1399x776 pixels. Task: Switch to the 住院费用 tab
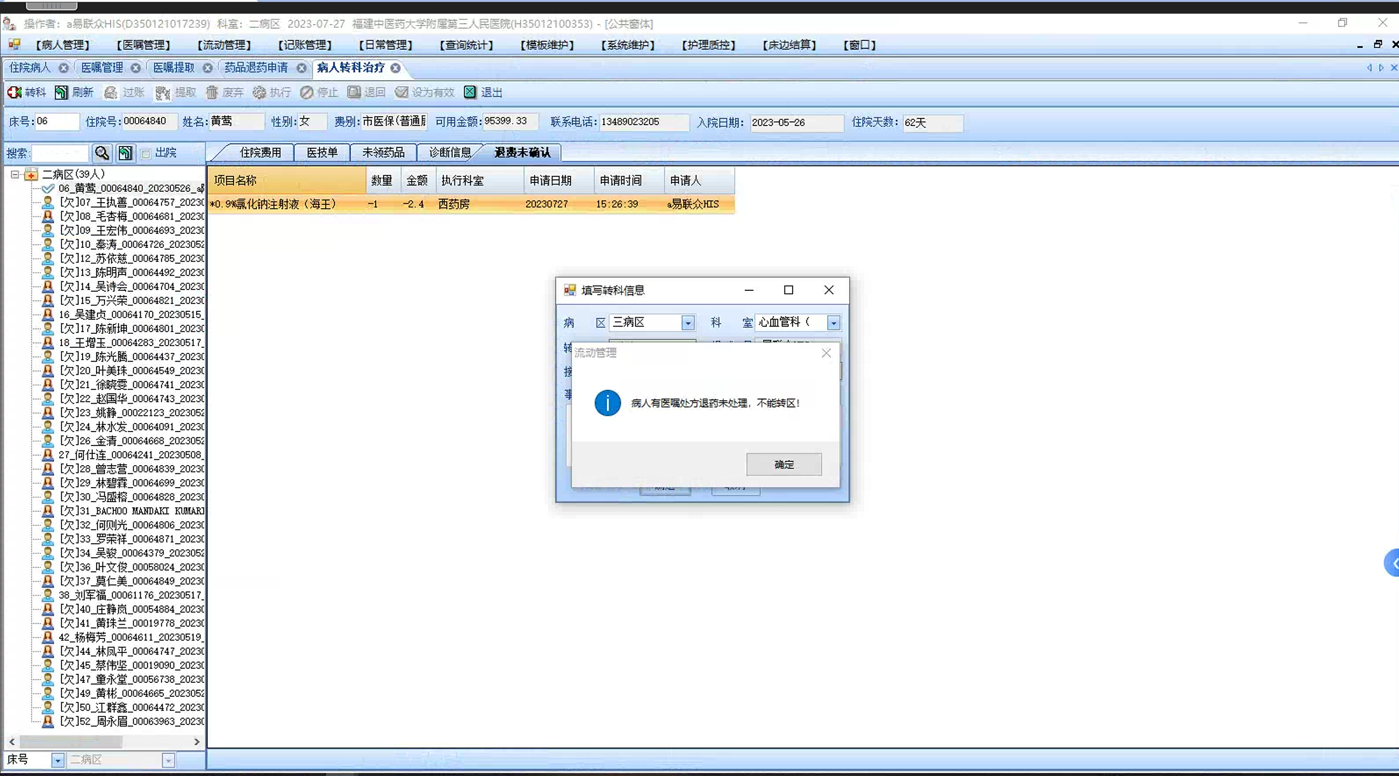pos(260,153)
